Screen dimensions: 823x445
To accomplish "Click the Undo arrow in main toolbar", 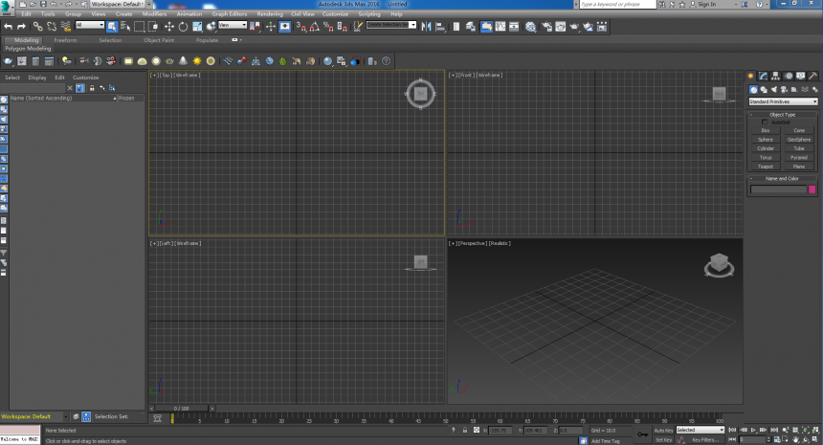I will coord(9,26).
